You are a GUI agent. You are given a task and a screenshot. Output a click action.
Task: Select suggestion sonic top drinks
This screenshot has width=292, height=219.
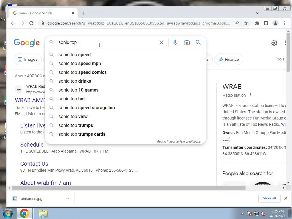point(125,81)
